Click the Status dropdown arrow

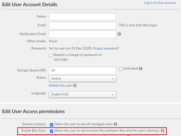113,79
